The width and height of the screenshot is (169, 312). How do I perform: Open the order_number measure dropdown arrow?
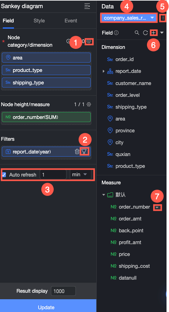158,207
